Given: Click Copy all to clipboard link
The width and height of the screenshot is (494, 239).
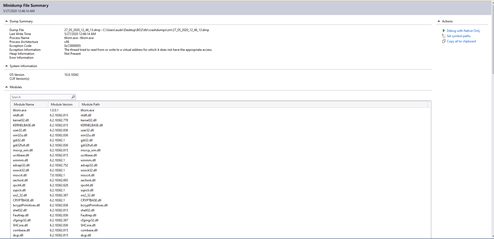Looking at the screenshot, I should point(461,41).
